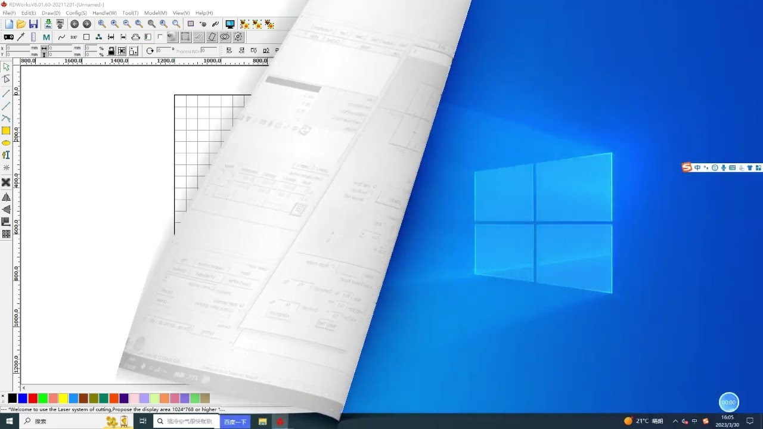Tick the small checkbox in second toolbar
This screenshot has width=763, height=429.
160,37
